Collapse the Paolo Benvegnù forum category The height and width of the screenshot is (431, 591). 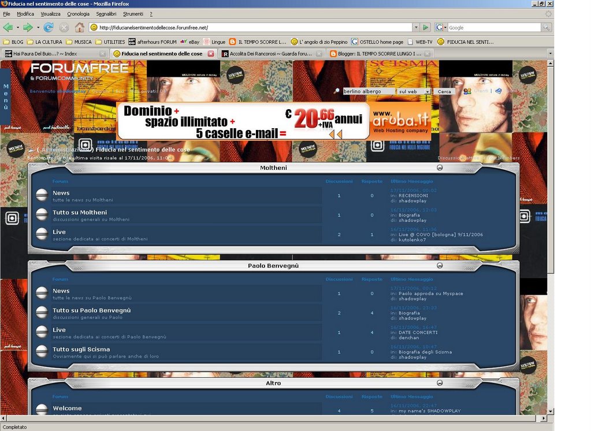(440, 265)
